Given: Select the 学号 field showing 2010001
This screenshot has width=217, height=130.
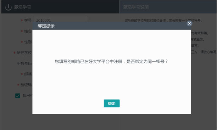Looking at the screenshot, I should coord(61,19).
